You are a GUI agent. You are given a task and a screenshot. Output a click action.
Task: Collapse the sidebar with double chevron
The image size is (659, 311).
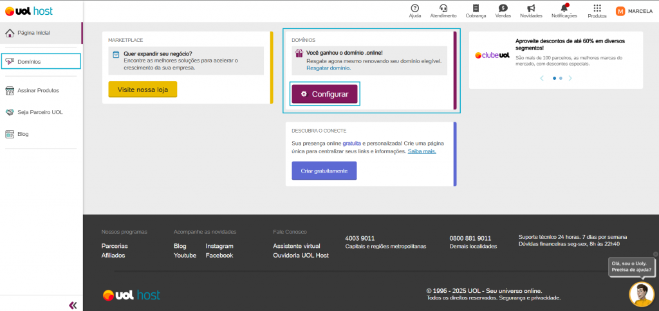pos(73,305)
